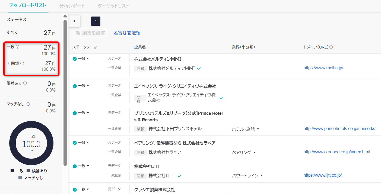Expand ホテル・旅館 industry dropdown

coord(258,129)
